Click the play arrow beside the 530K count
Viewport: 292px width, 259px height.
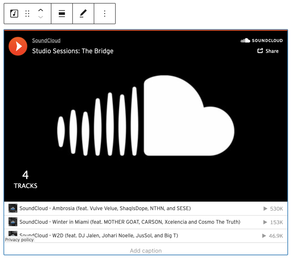(x=266, y=208)
